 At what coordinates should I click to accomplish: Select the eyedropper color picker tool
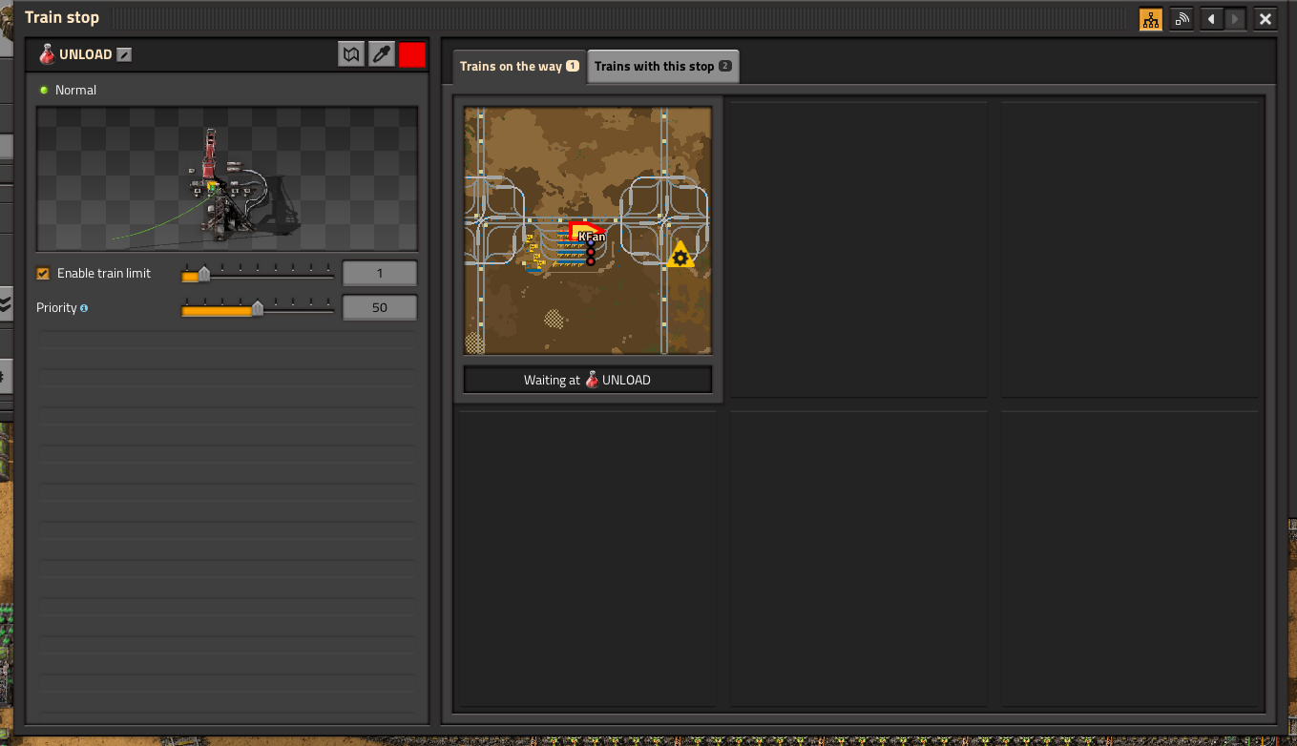(x=382, y=54)
